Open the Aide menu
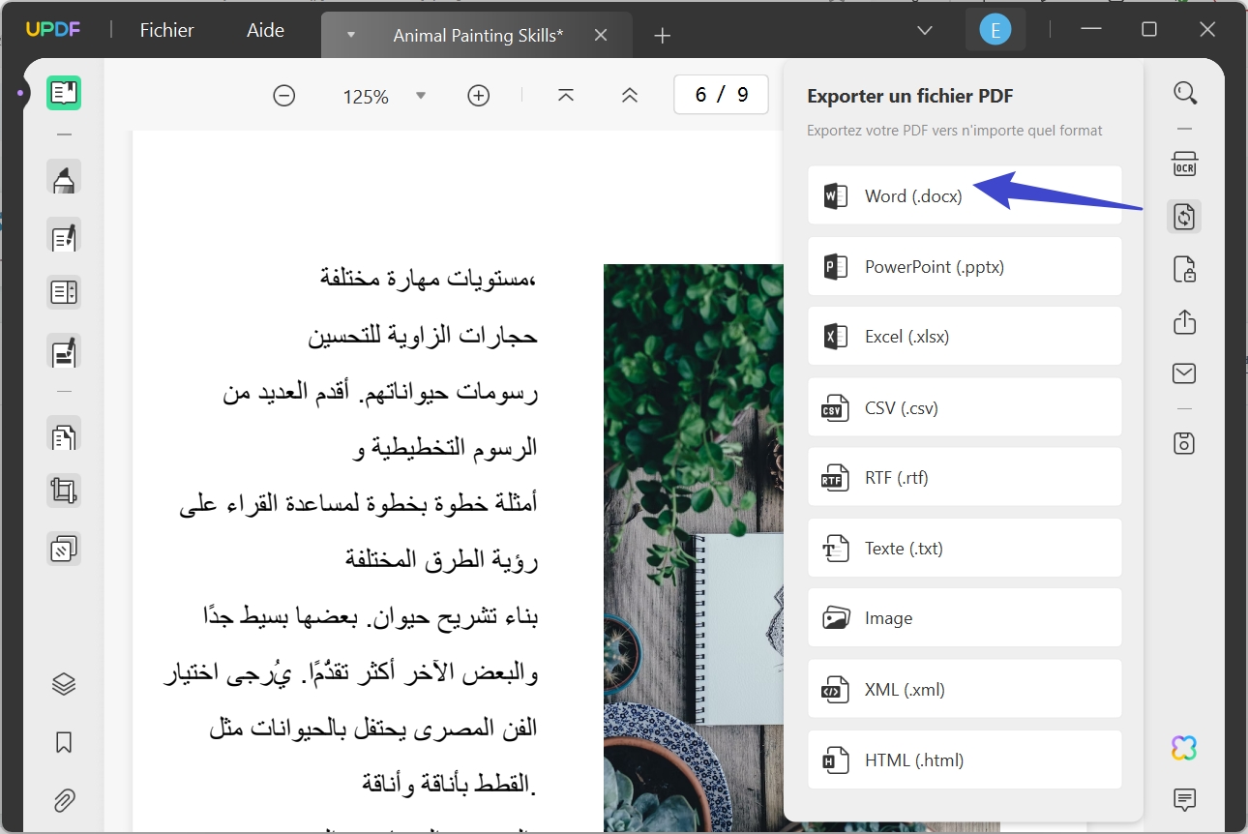 click(264, 30)
